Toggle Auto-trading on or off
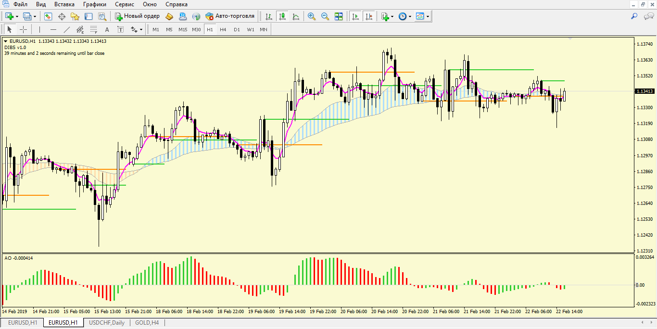657x329 pixels. coord(230,16)
